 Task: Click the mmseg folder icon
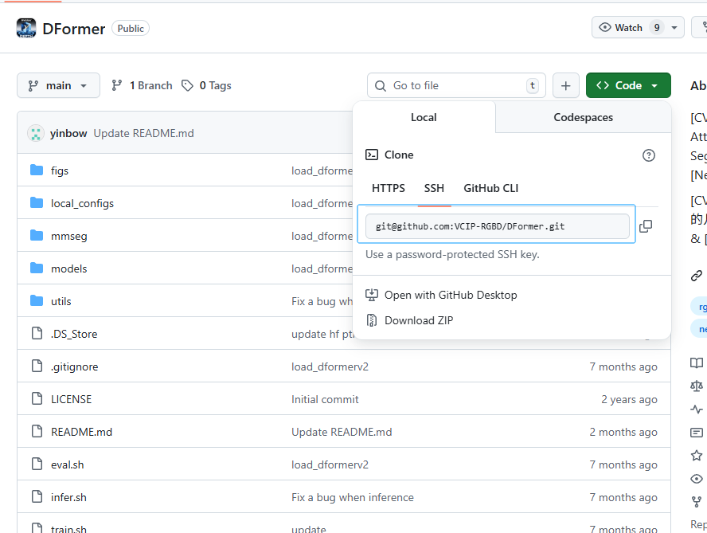pyautogui.click(x=37, y=236)
